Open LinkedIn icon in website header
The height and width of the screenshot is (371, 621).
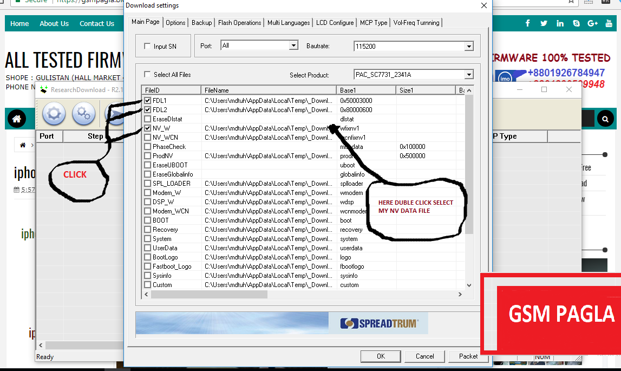pyautogui.click(x=560, y=23)
